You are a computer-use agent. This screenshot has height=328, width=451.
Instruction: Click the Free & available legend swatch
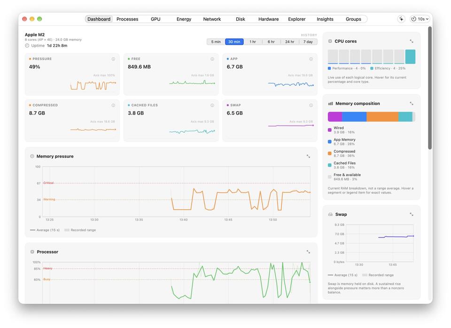tap(330, 177)
